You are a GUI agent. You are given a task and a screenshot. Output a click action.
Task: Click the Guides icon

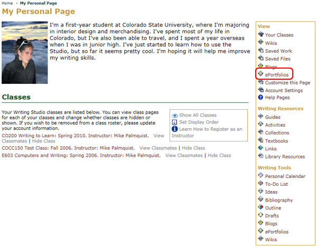[x=261, y=116]
